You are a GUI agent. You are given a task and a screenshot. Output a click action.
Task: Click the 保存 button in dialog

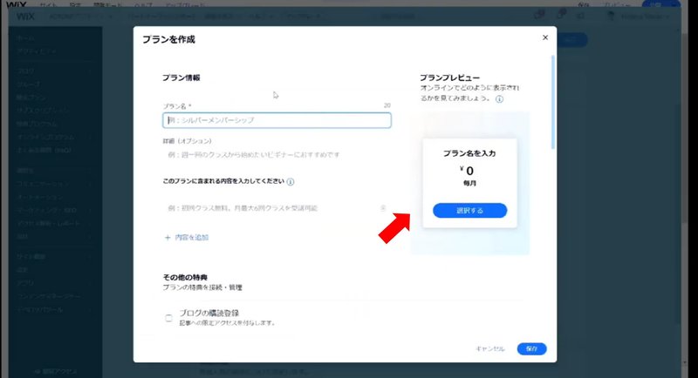coord(531,349)
